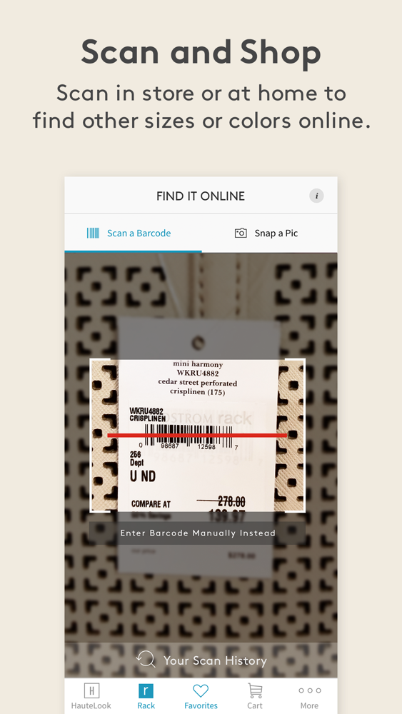Tap Enter Barcode Manually Instead
Viewport: 402px width, 714px height.
[198, 533]
